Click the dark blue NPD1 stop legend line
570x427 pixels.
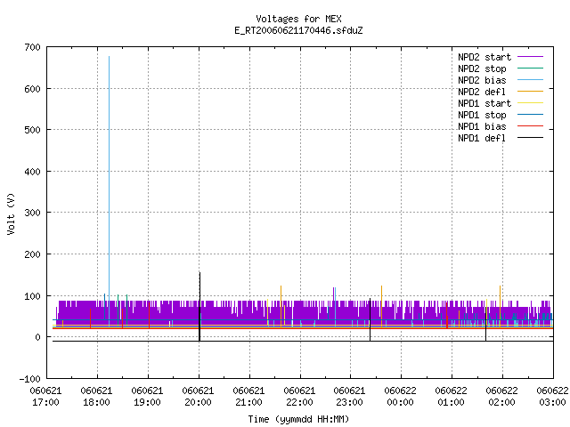[530, 115]
